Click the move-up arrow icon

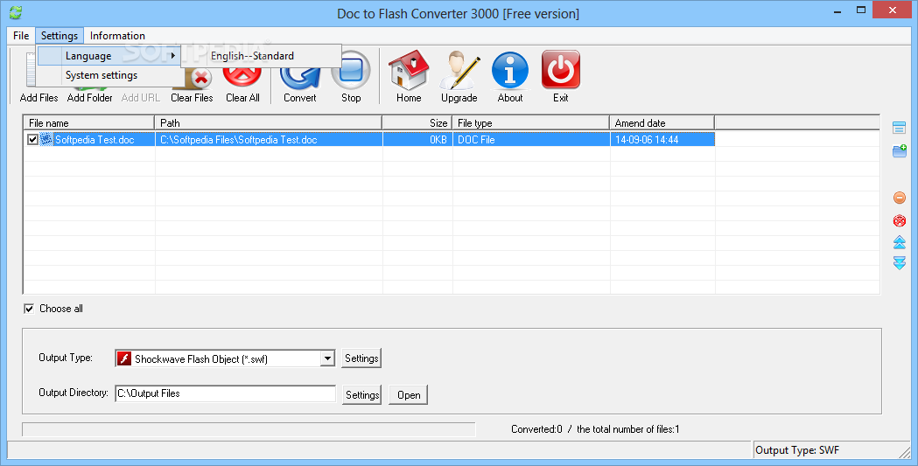coord(900,241)
